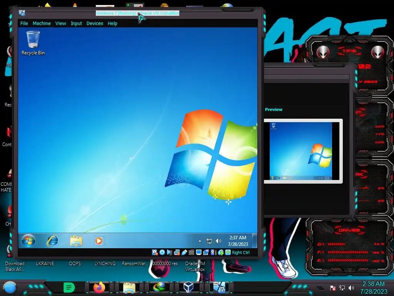The width and height of the screenshot is (394, 296).
Task: Open the network adapter indicator in VM status bar
Action: pyautogui.click(x=177, y=252)
